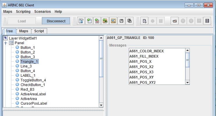
Task: Click the blue circle icon beside Rect_B3
Action: tap(17, 89)
